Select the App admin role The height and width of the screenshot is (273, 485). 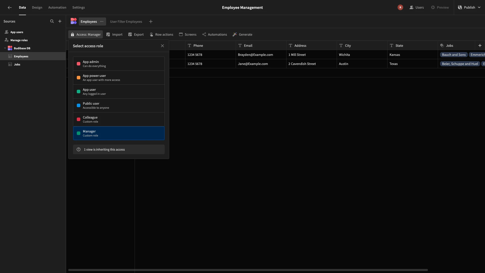pos(119,64)
